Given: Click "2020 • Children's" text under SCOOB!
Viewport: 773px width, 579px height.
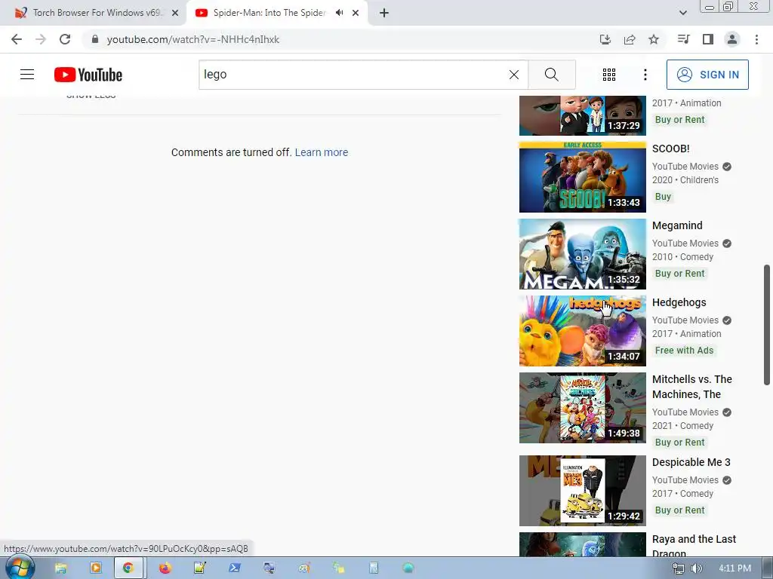Looking at the screenshot, I should click(x=685, y=180).
